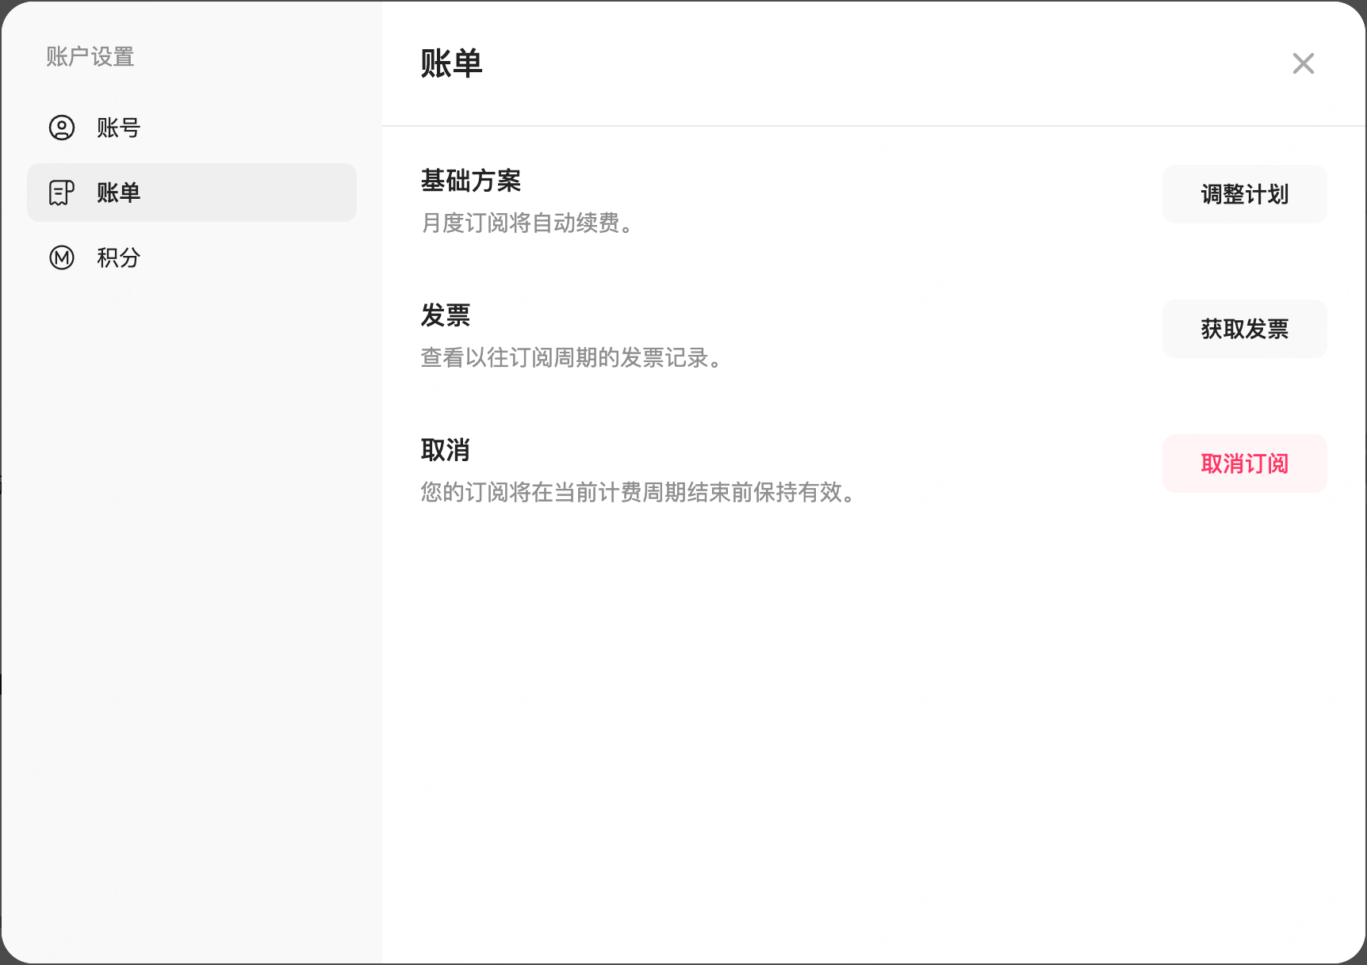
Task: Click the 取消 section heading
Action: click(445, 450)
